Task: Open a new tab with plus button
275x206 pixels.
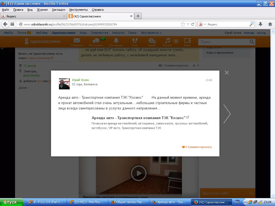Action: coord(138,16)
